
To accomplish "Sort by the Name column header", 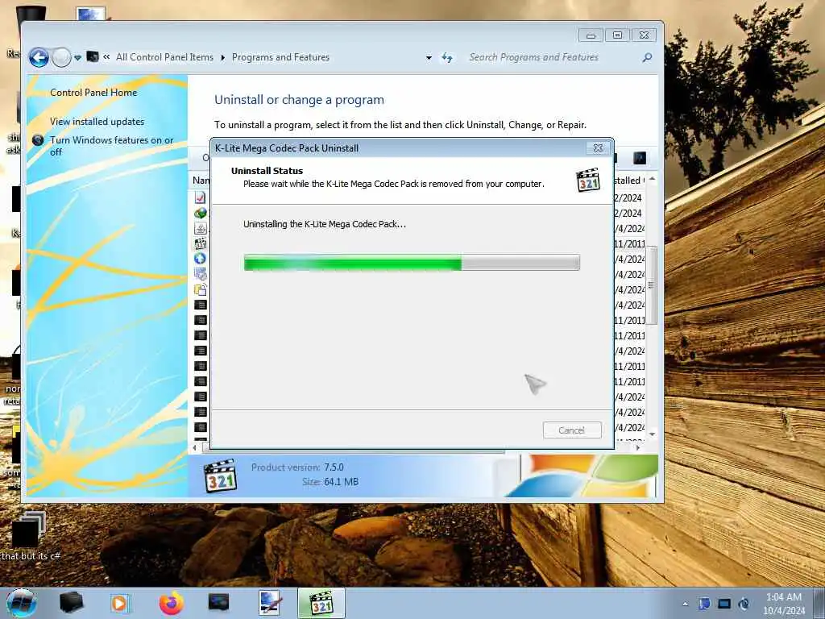I will click(x=201, y=181).
